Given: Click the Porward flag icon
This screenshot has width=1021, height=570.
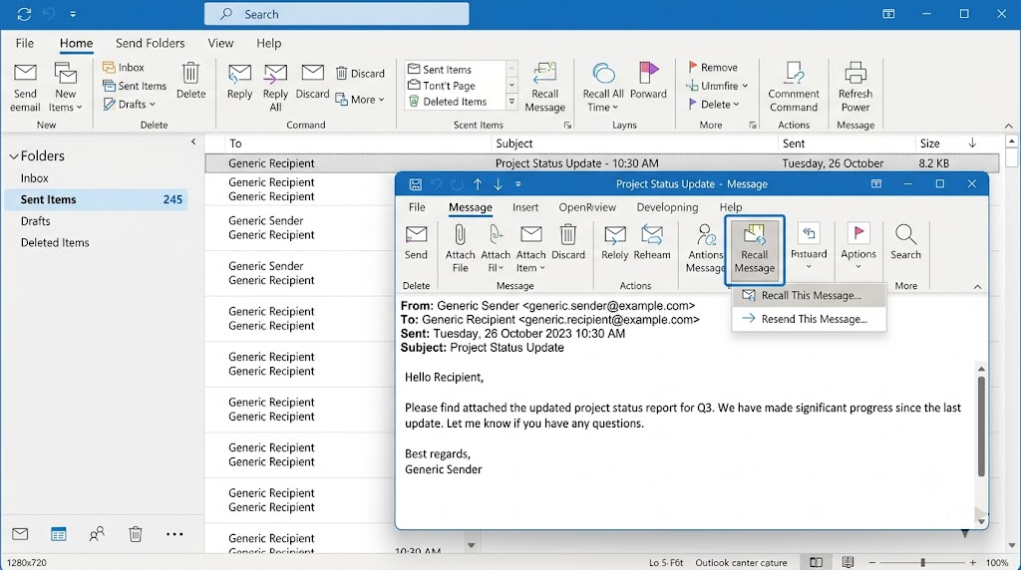Looking at the screenshot, I should click(648, 73).
